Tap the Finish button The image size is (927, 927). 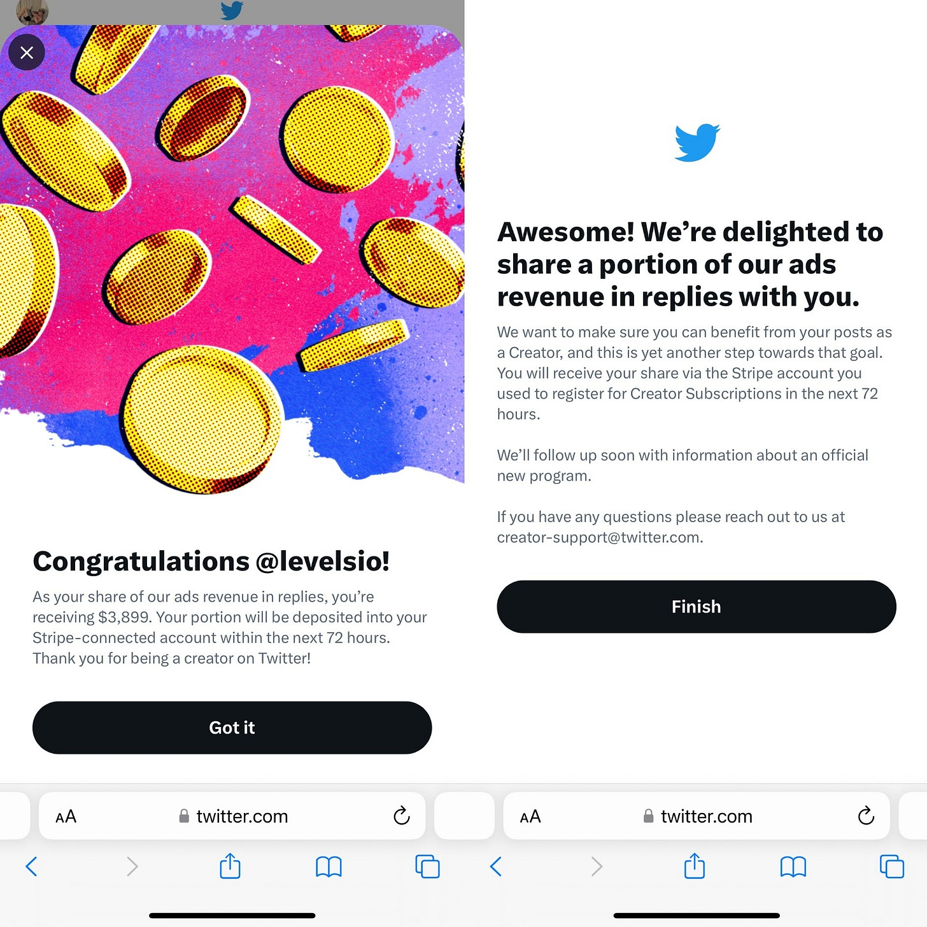point(697,607)
